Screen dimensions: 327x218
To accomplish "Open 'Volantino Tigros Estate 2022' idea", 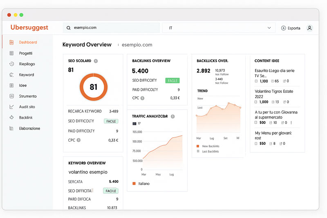I will [x=274, y=94].
